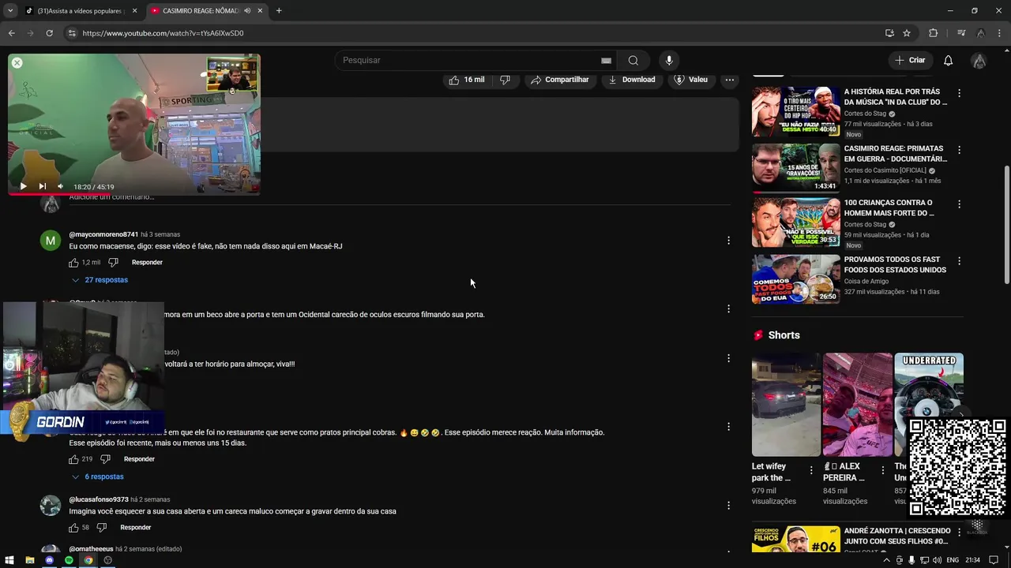The height and width of the screenshot is (568, 1011).
Task: Expand the tab search dropdown
Action: click(x=9, y=11)
